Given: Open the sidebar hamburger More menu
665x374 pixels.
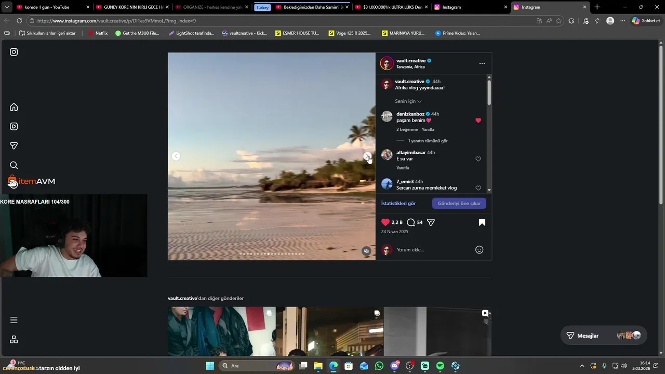Looking at the screenshot, I should 14,320.
